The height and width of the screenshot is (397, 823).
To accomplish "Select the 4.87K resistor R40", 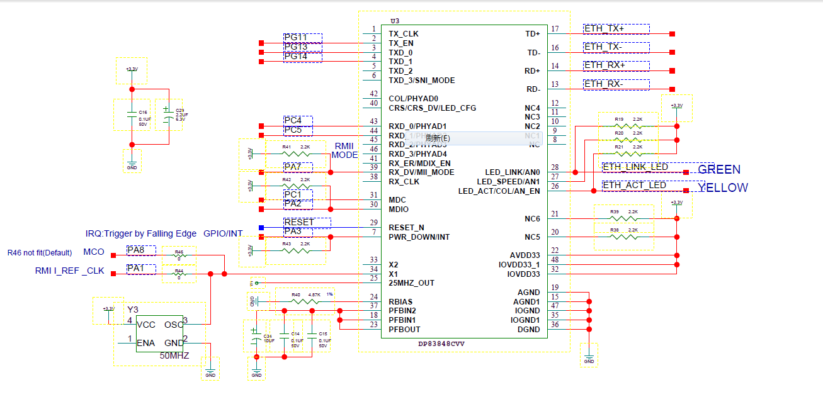I will pos(305,301).
